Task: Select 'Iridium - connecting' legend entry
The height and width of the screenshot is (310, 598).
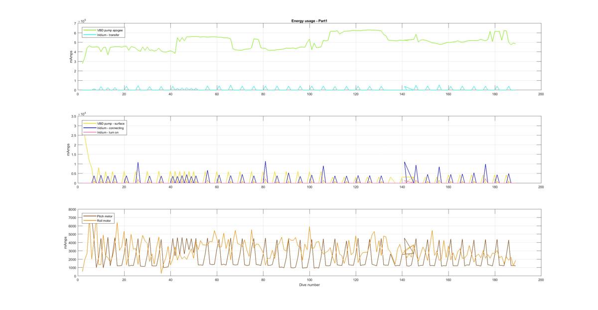Action: click(111, 128)
